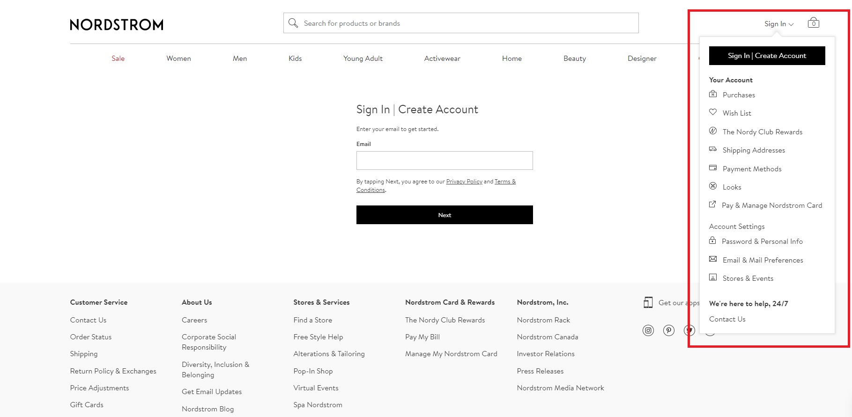852x417 pixels.
Task: Click Contact Us in account dropdown
Action: (727, 319)
